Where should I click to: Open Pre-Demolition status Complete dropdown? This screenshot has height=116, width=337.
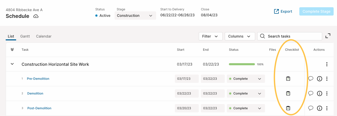click(246, 79)
